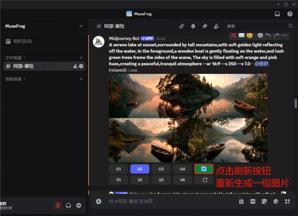Open top-left generated lake image
298x216 pixels.
[x=149, y=96]
